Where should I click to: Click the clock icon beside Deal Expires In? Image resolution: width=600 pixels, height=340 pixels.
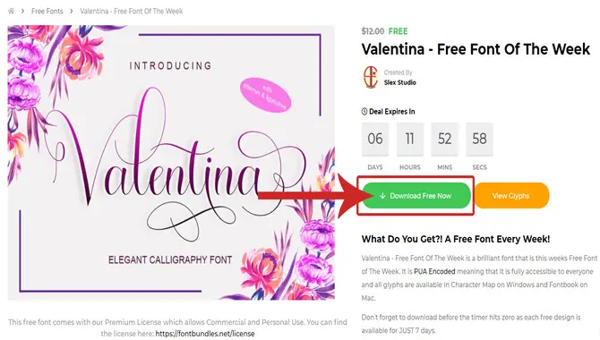[x=364, y=111]
